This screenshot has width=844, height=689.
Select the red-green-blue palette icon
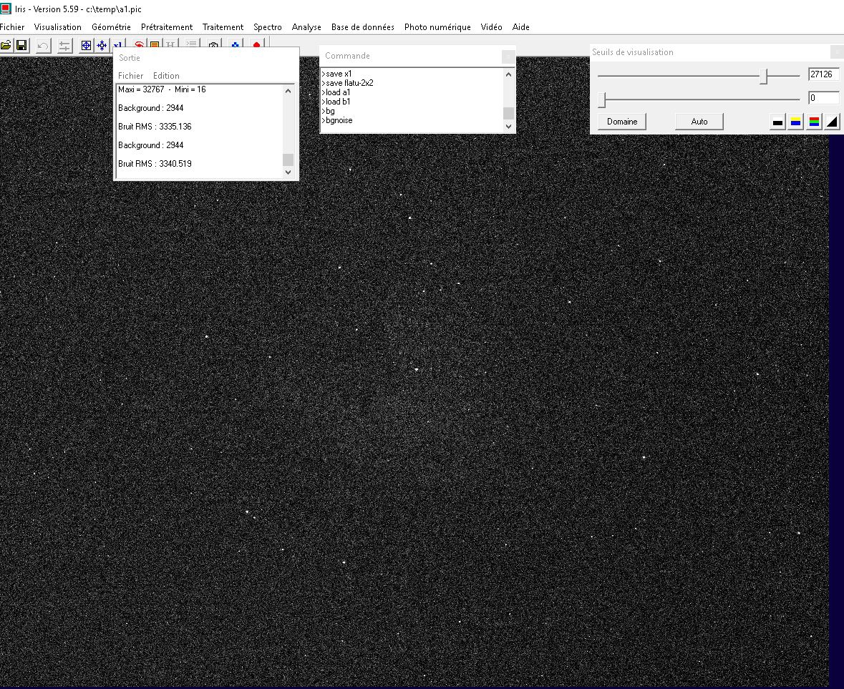(x=814, y=122)
